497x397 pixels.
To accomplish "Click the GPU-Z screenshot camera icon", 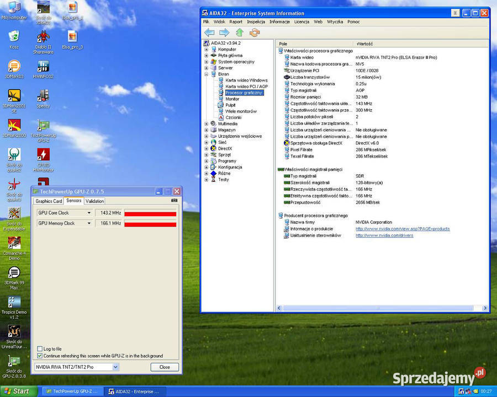I will [x=174, y=200].
